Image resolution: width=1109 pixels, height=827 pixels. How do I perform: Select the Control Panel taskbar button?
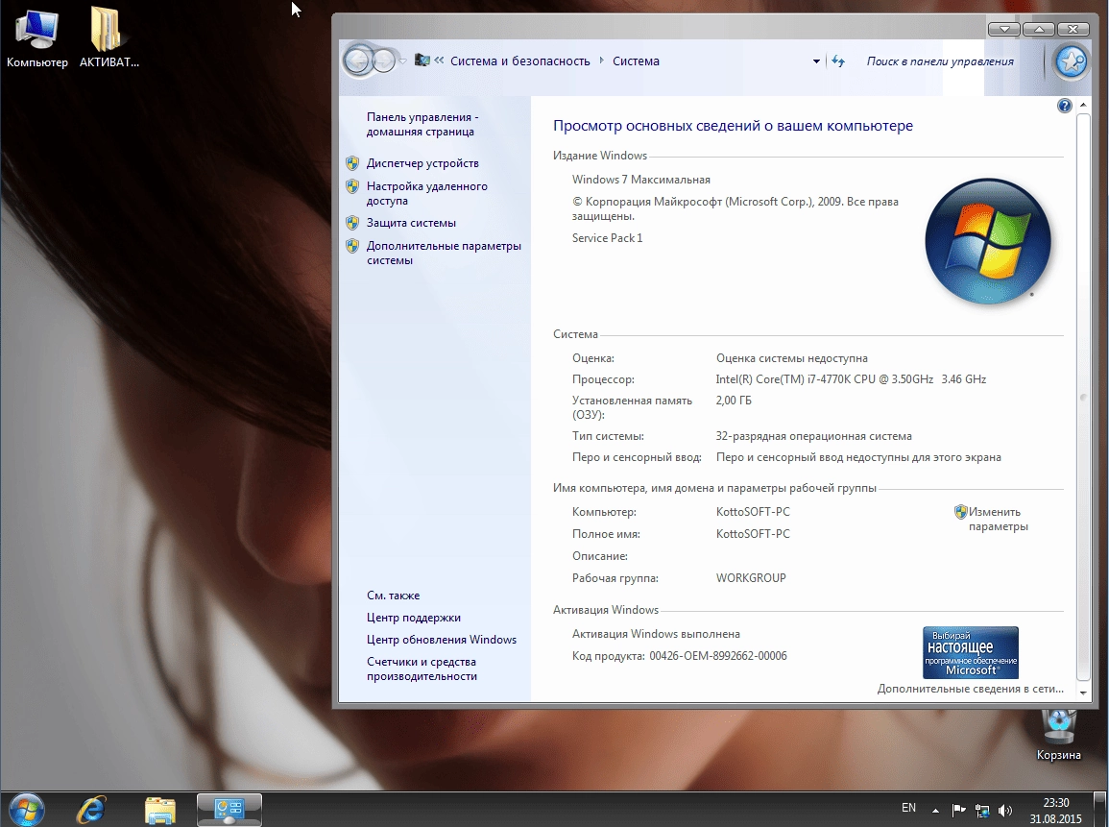[229, 810]
